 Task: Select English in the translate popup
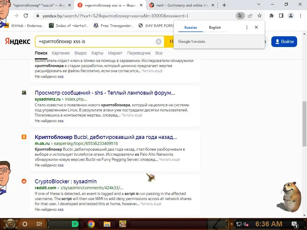tap(215, 28)
